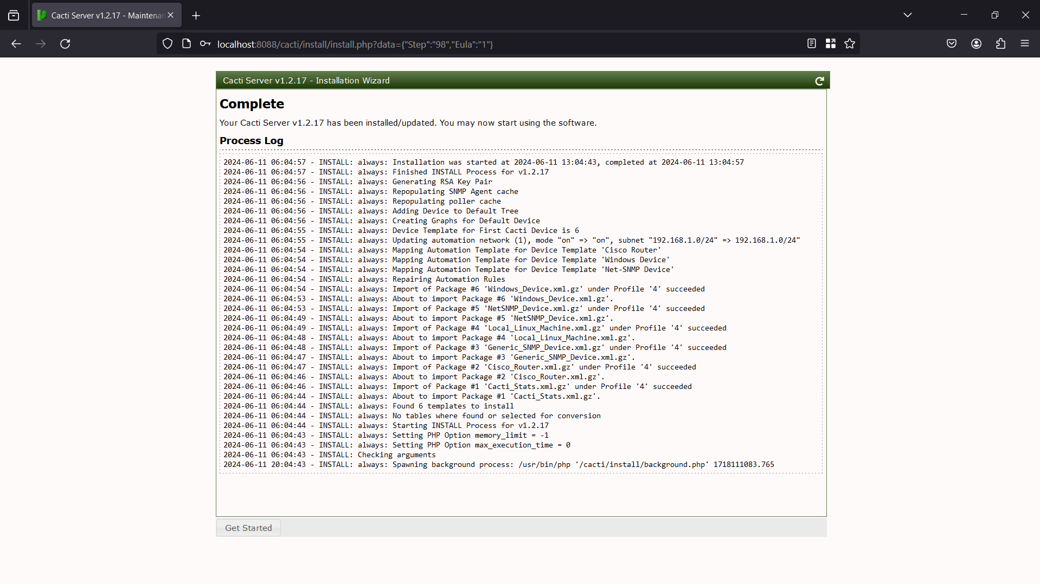Open a new browser tab
Image resolution: width=1040 pixels, height=584 pixels.
tap(196, 16)
